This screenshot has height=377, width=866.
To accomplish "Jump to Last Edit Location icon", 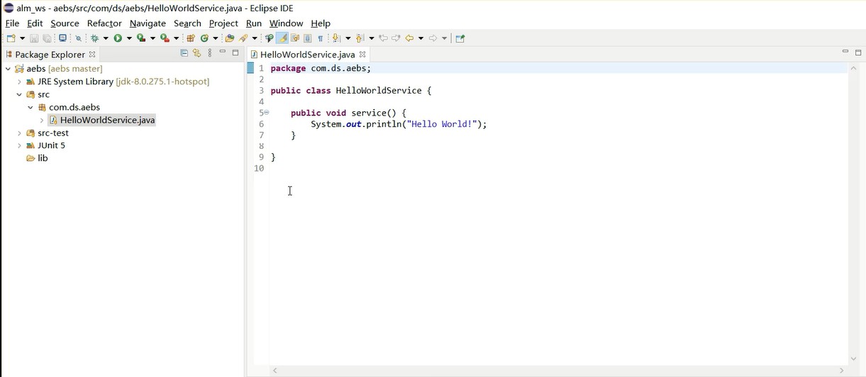I will (383, 38).
